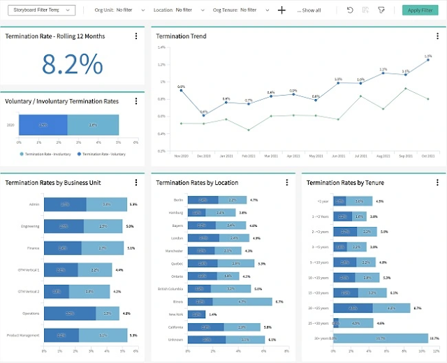Click the Finance bar label

pyautogui.click(x=33, y=249)
